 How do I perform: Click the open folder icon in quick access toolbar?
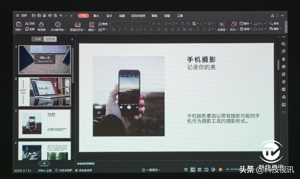click(34, 15)
